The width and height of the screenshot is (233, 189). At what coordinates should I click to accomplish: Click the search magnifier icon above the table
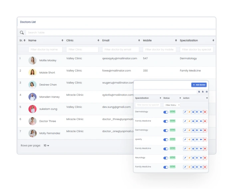click(22, 33)
